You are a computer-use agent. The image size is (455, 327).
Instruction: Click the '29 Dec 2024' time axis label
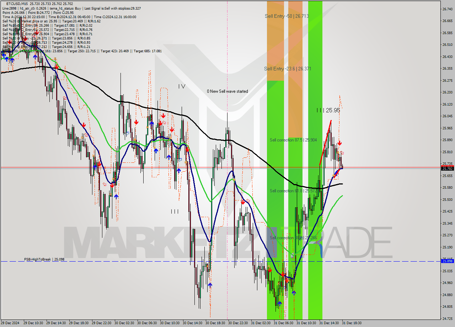(x=10, y=323)
